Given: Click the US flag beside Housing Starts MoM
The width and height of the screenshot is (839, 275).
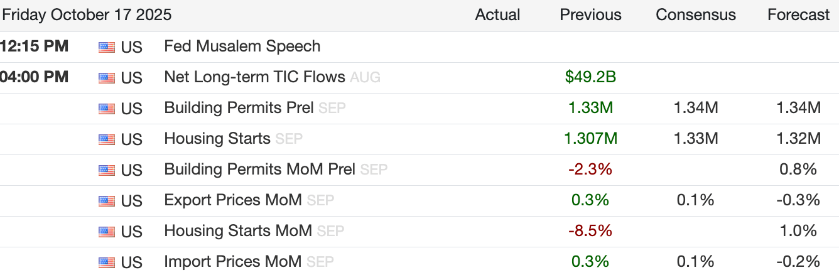Looking at the screenshot, I should coord(107,232).
